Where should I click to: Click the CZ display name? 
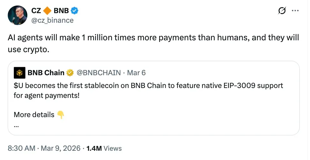click(x=36, y=11)
